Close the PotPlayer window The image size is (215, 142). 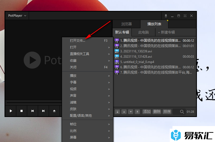(x=191, y=16)
